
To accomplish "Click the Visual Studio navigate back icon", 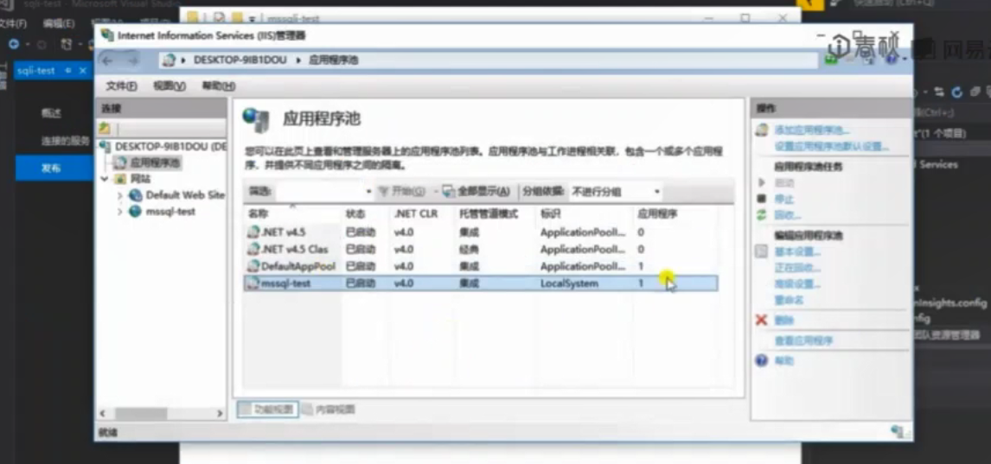I will (14, 44).
